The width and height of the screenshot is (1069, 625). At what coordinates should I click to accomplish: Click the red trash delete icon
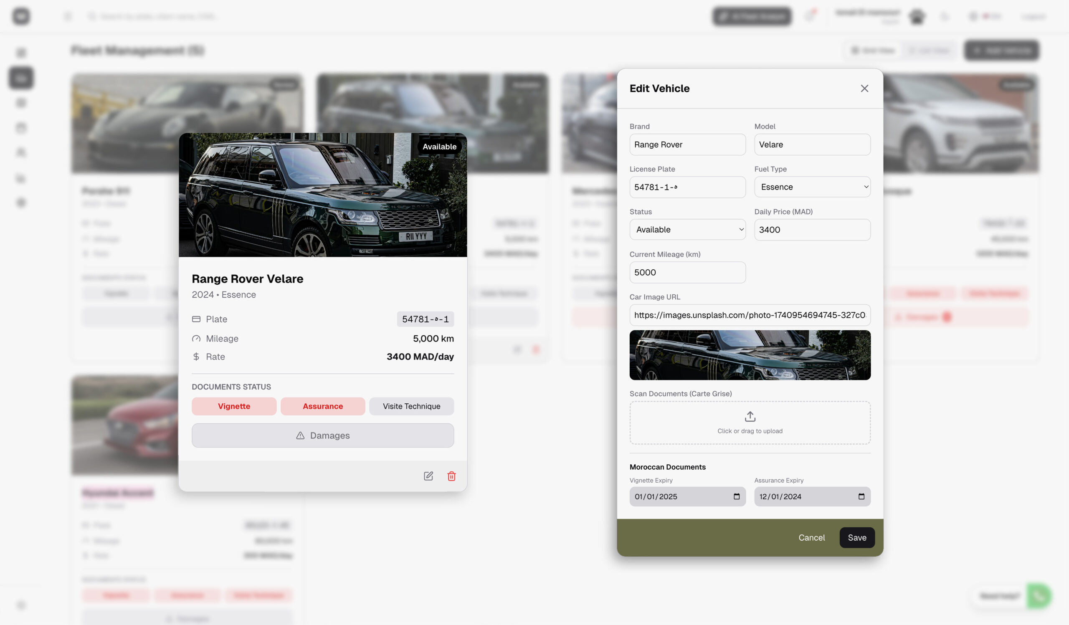click(451, 476)
